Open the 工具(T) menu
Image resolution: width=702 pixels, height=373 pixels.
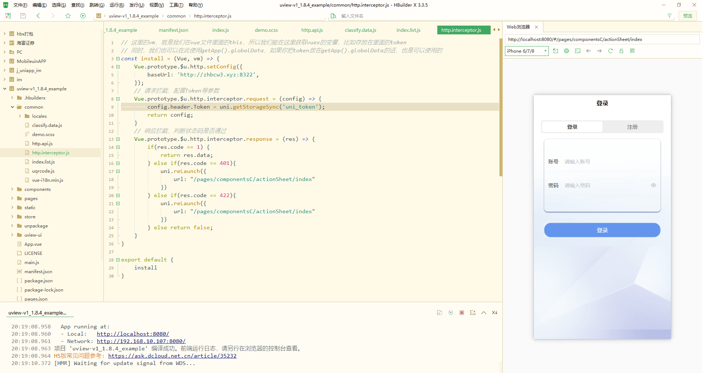click(176, 5)
